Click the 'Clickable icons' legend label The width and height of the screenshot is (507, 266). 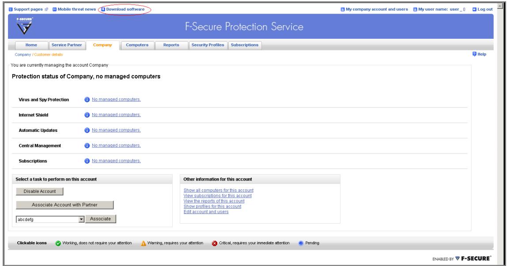32,243
